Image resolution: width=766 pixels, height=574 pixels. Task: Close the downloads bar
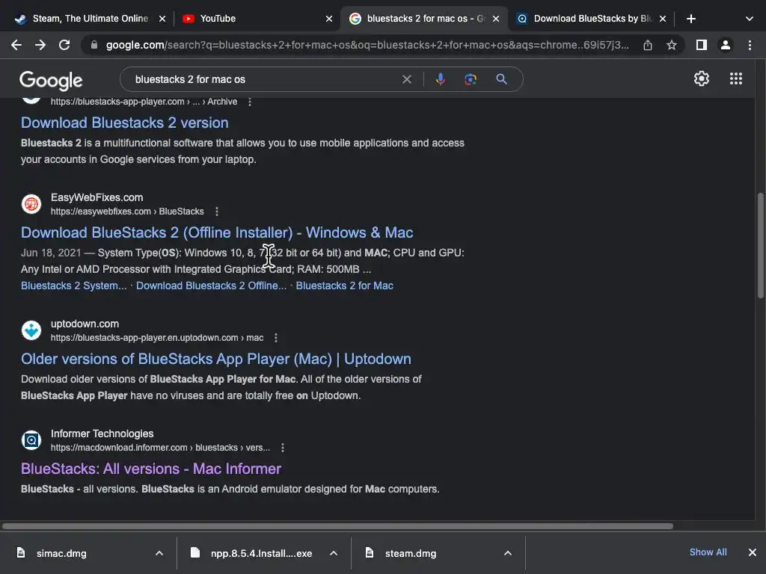[753, 552]
